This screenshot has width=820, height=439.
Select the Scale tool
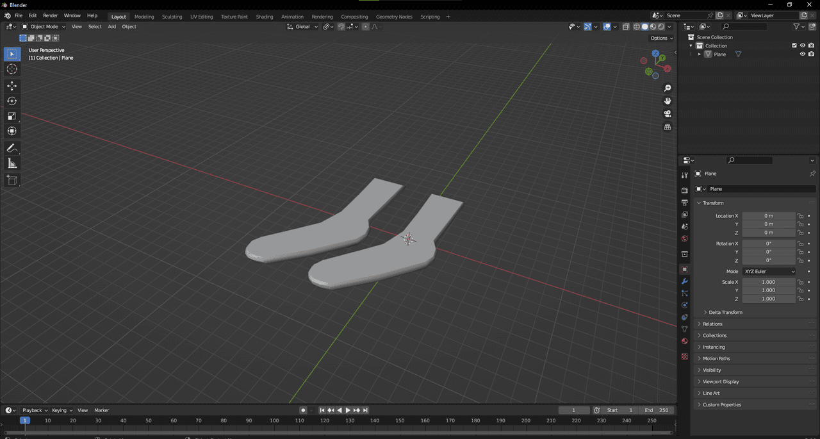[x=12, y=116]
